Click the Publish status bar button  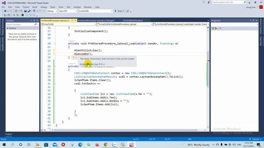tap(255, 139)
